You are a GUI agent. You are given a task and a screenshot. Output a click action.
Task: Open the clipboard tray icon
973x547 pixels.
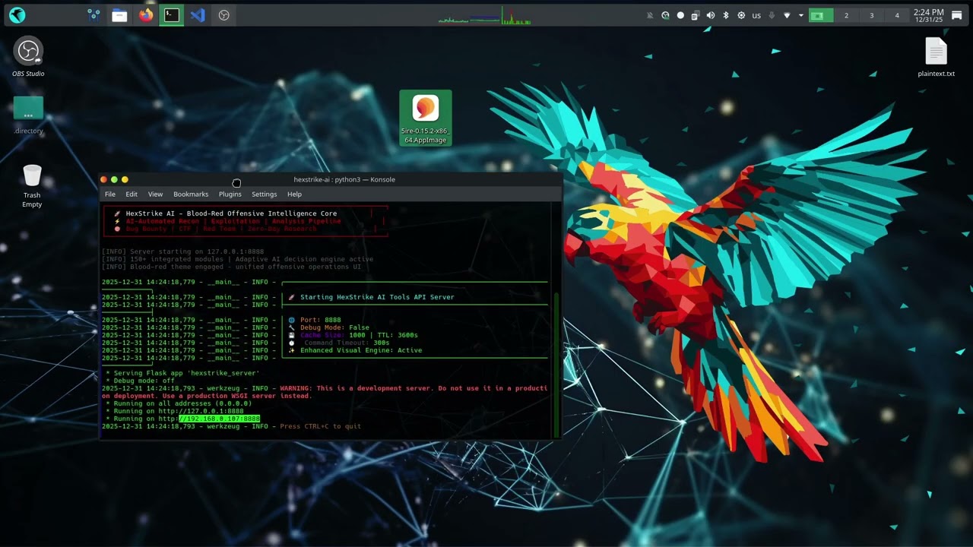tap(695, 15)
